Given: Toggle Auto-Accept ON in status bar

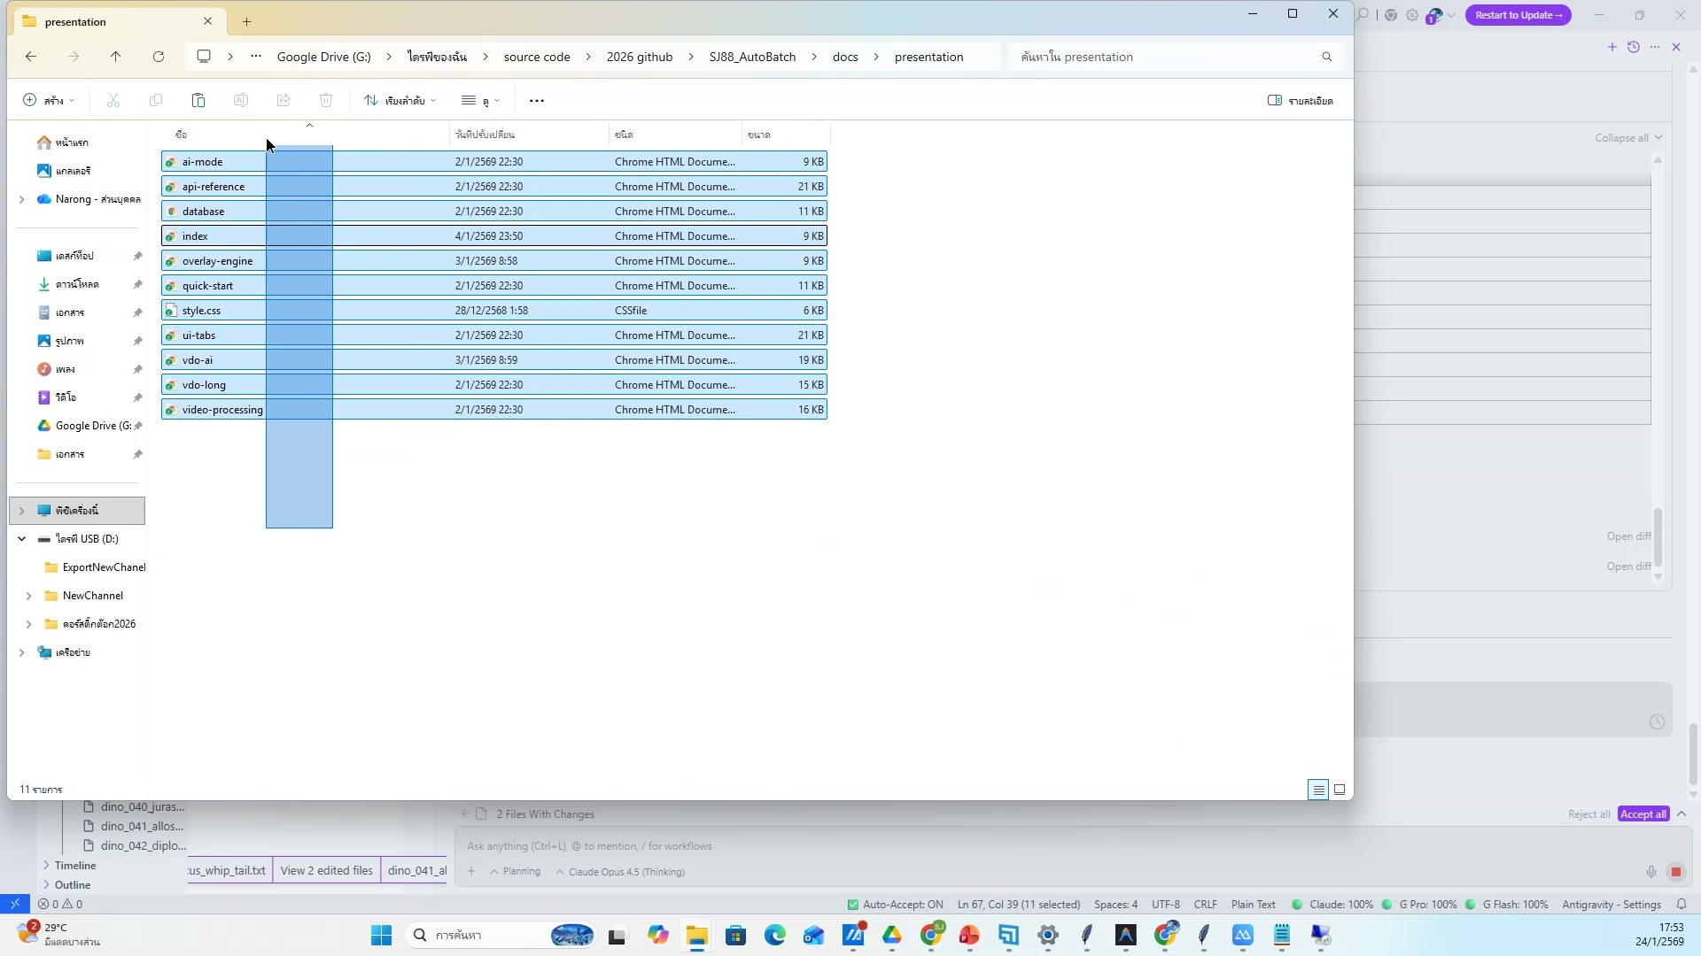Looking at the screenshot, I should 895,905.
